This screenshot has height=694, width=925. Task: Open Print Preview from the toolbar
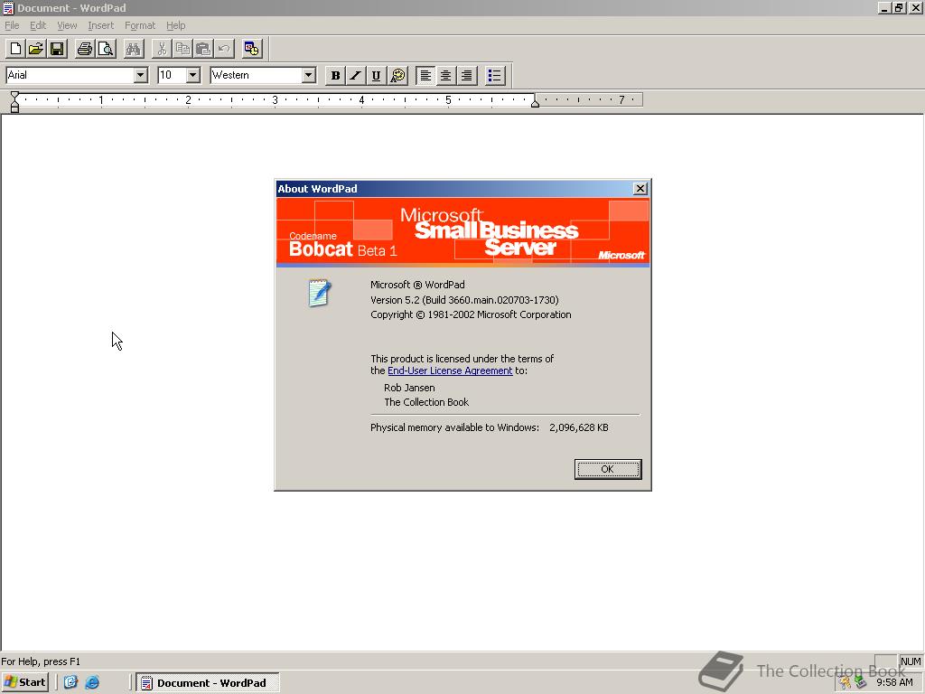(106, 49)
